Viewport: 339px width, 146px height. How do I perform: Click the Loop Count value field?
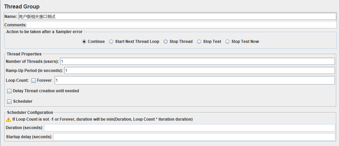tap(195, 80)
